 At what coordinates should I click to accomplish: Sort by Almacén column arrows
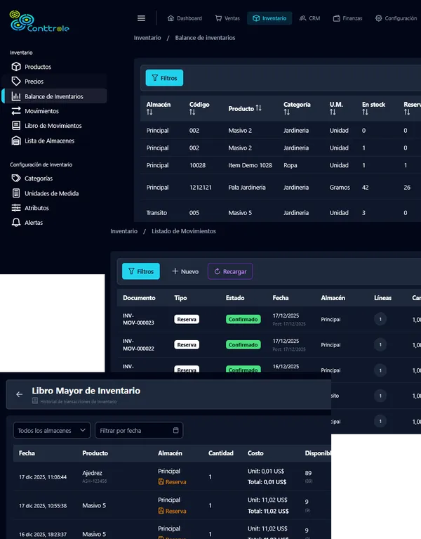[x=149, y=112]
